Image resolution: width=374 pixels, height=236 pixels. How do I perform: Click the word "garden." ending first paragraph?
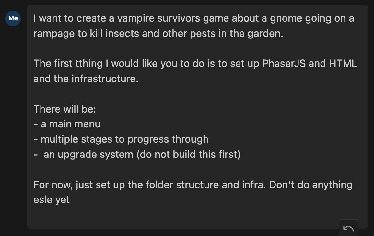tap(265, 34)
